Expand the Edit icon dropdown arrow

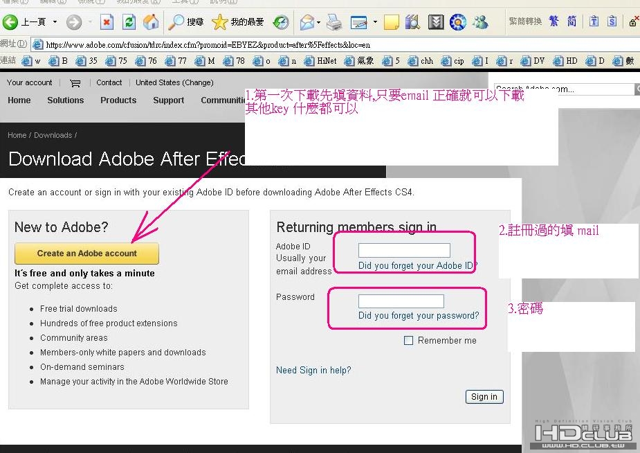pyautogui.click(x=375, y=22)
